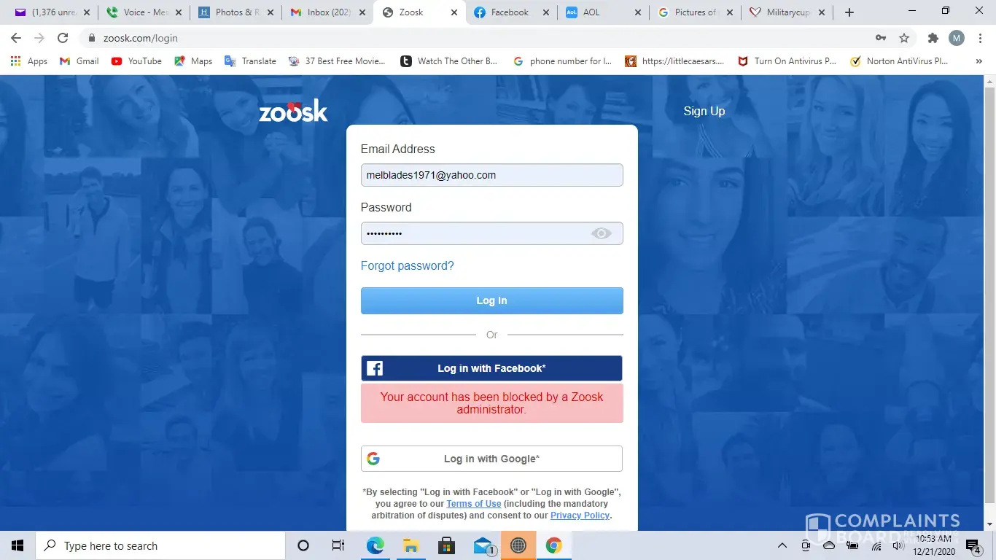Image resolution: width=996 pixels, height=560 pixels.
Task: Open saved passwords key icon
Action: (x=881, y=38)
